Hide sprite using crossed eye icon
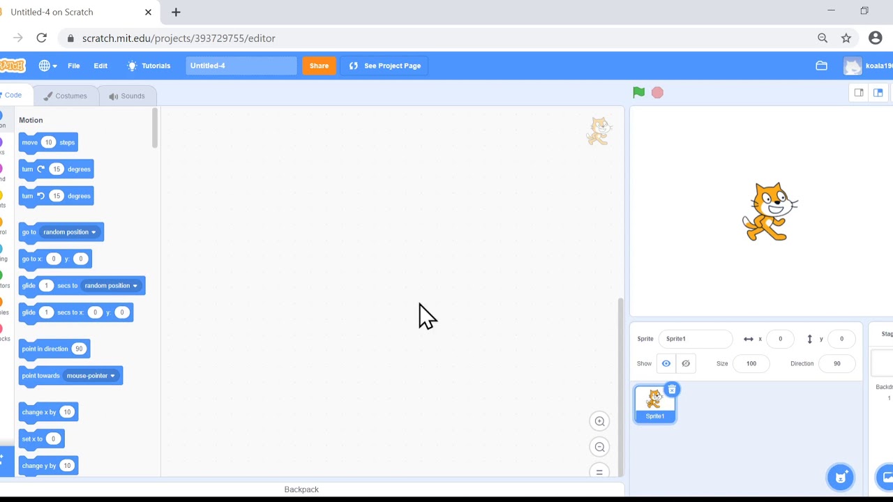 pos(686,363)
